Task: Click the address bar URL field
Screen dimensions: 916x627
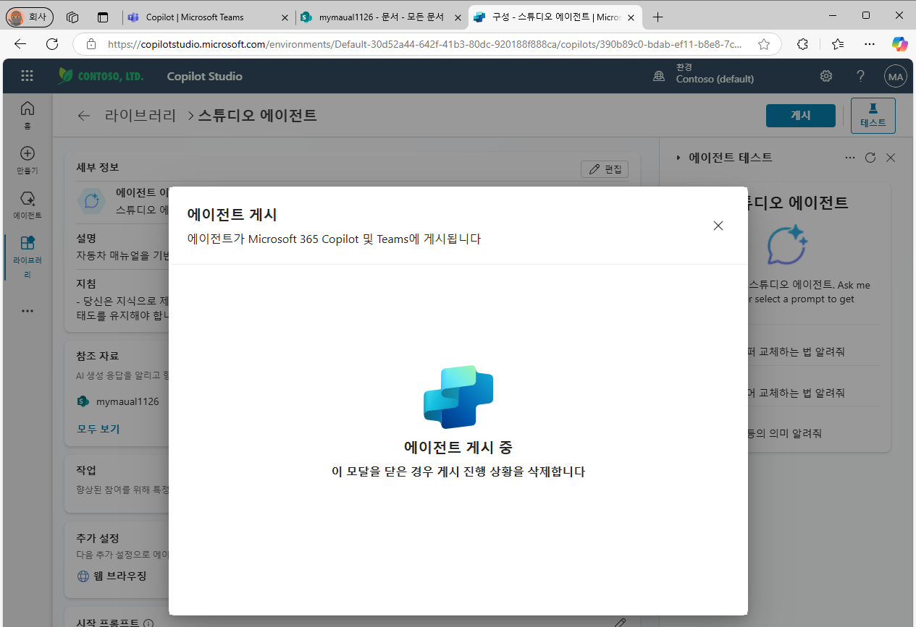Action: [424, 44]
